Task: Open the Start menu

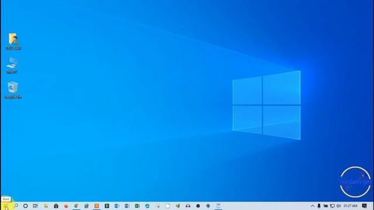Action: point(6,206)
